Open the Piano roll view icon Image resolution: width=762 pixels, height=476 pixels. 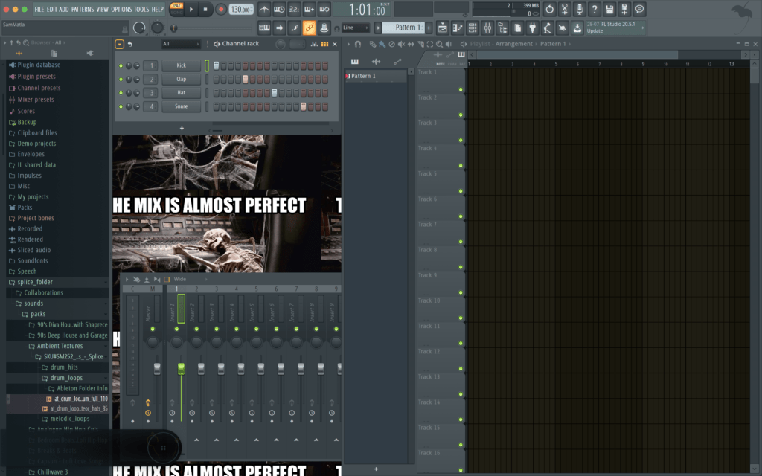[458, 28]
